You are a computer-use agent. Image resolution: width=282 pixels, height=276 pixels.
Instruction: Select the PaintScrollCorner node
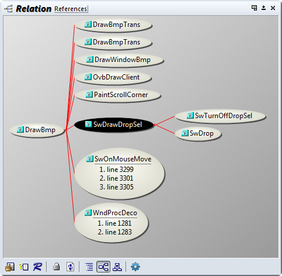[117, 95]
